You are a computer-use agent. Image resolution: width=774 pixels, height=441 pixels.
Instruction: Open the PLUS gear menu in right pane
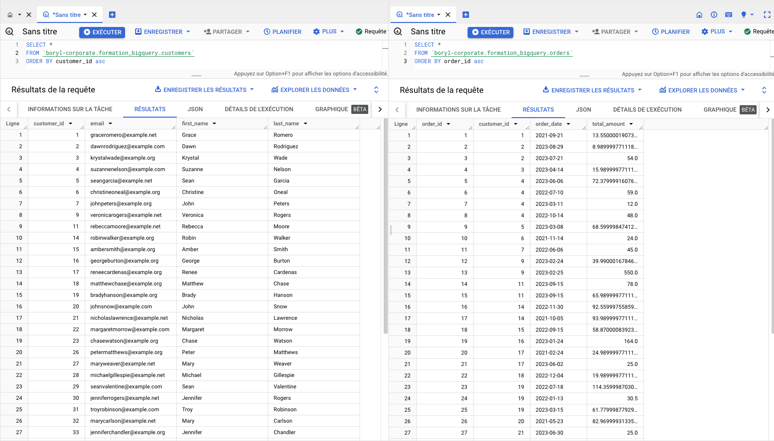[x=717, y=32]
